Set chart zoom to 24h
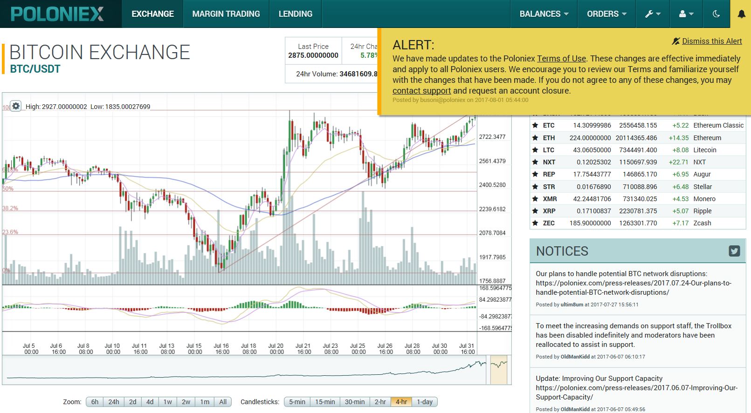 point(114,402)
